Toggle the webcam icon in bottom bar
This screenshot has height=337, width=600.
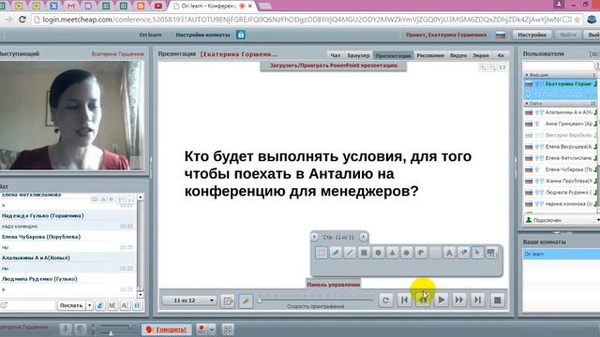pos(80,329)
